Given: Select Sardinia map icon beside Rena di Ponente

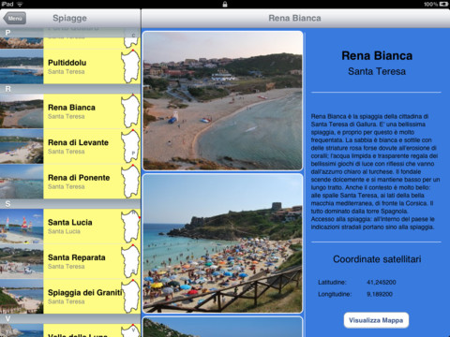Looking at the screenshot, I should tap(130, 182).
